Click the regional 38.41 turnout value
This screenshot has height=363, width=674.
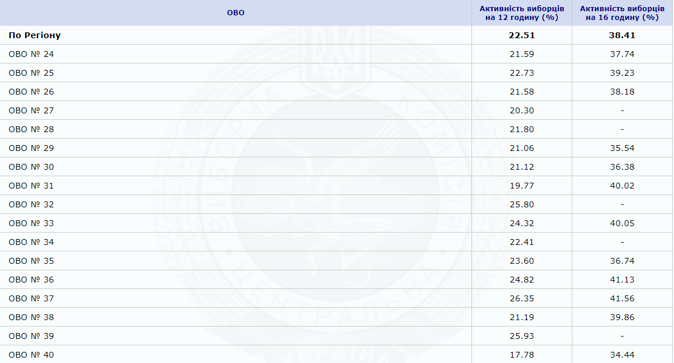(622, 35)
